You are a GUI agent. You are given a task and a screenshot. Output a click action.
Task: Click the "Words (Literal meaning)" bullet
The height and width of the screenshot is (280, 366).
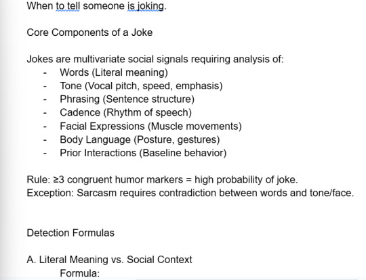(x=114, y=72)
